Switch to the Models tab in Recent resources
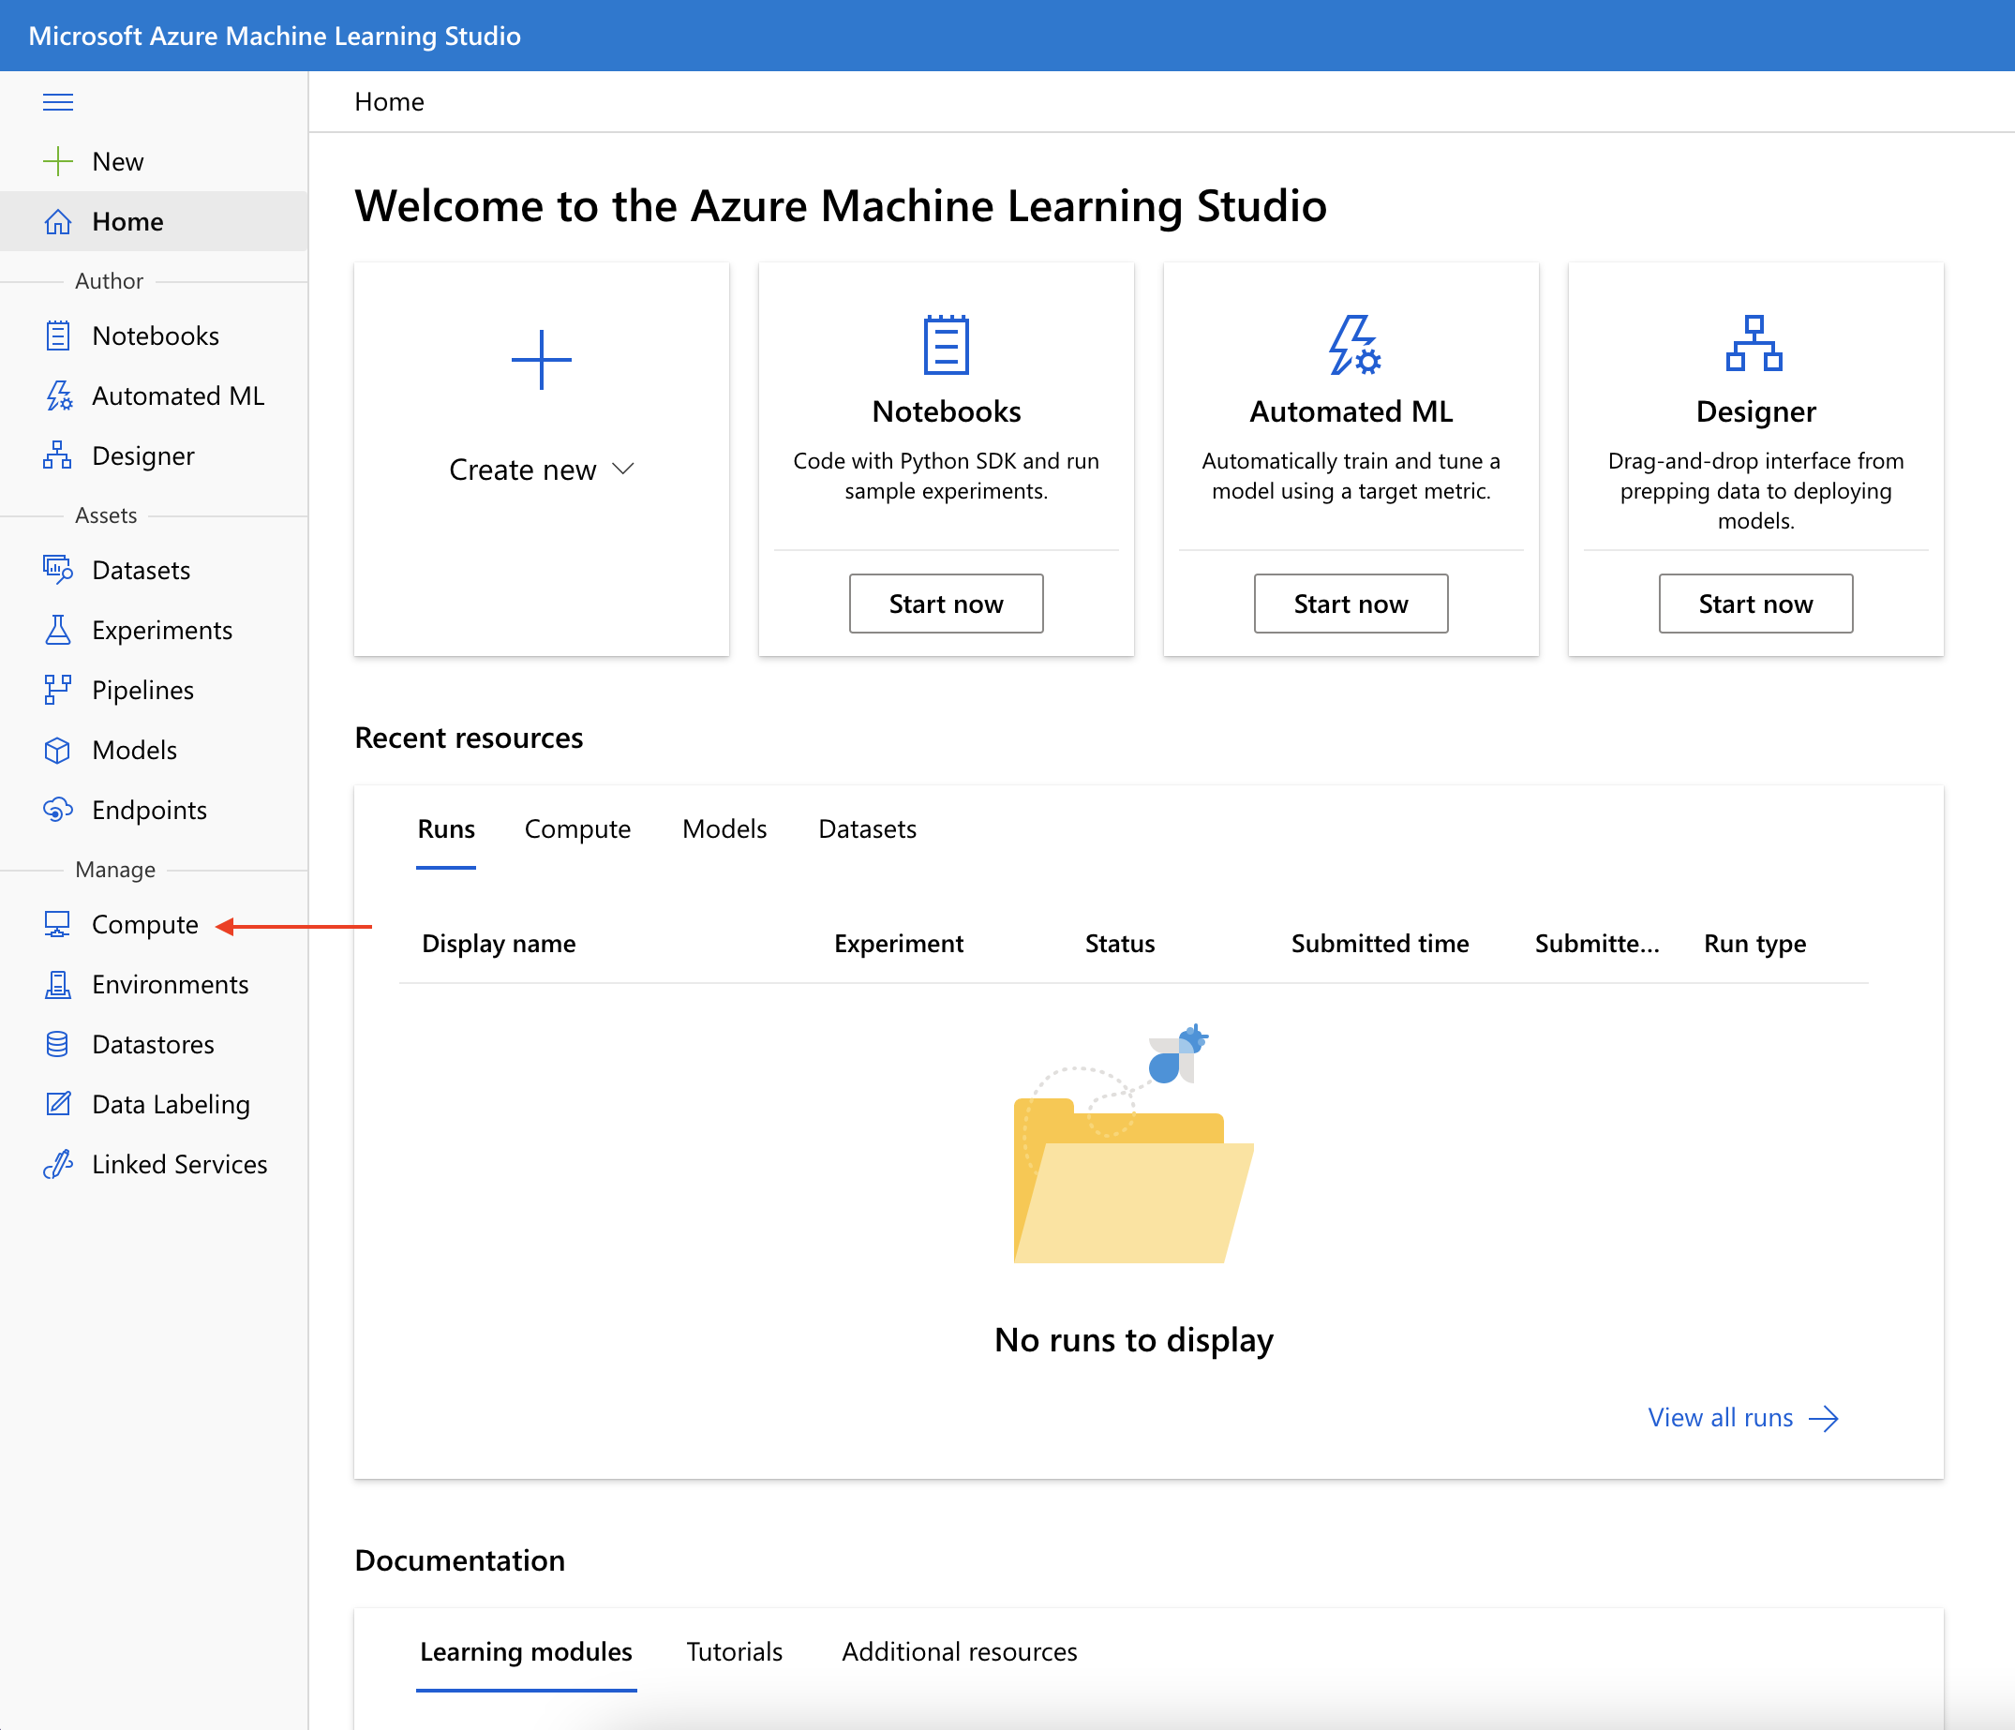The height and width of the screenshot is (1730, 2015). click(x=724, y=828)
